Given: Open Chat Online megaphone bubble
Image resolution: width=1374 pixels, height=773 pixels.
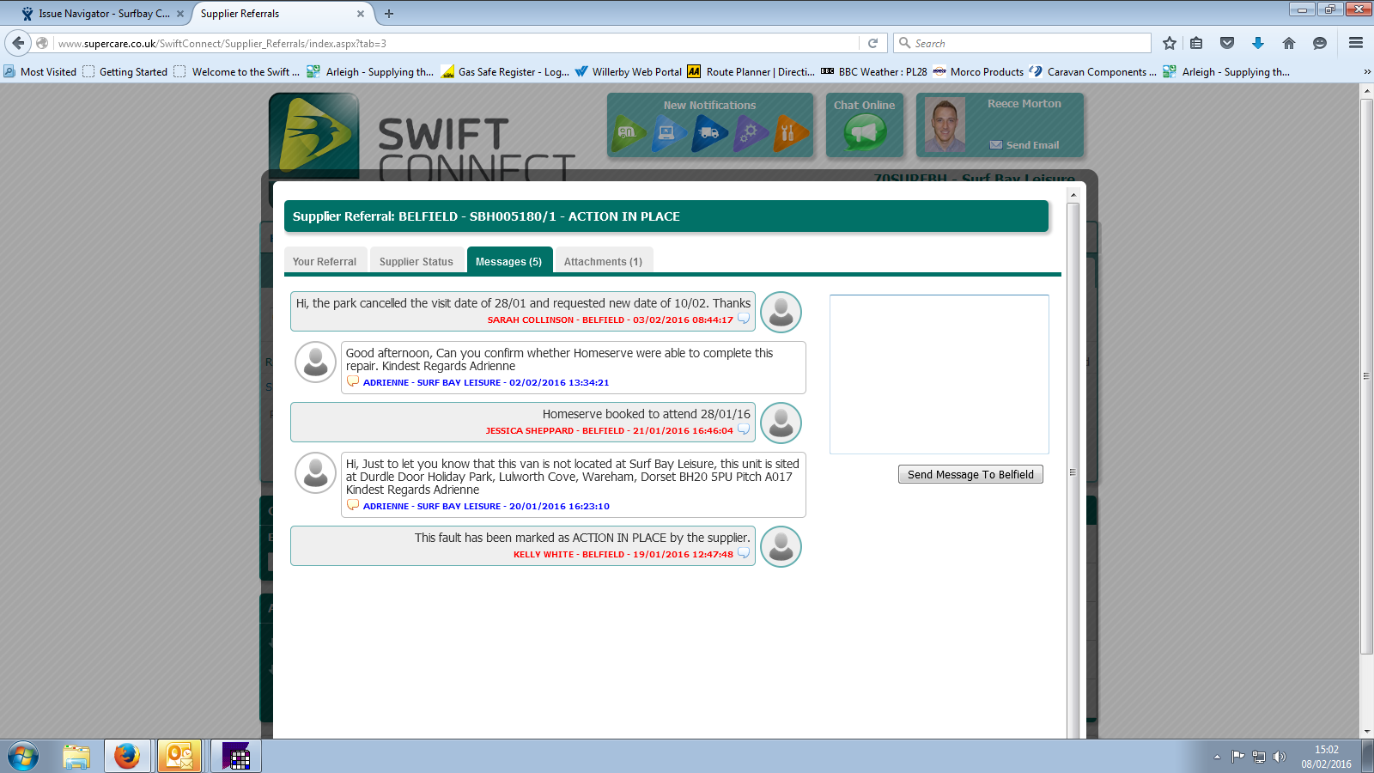Looking at the screenshot, I should (x=864, y=132).
